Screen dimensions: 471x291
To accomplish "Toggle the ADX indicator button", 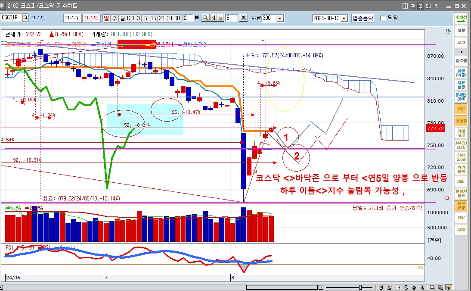I will (x=461, y=229).
